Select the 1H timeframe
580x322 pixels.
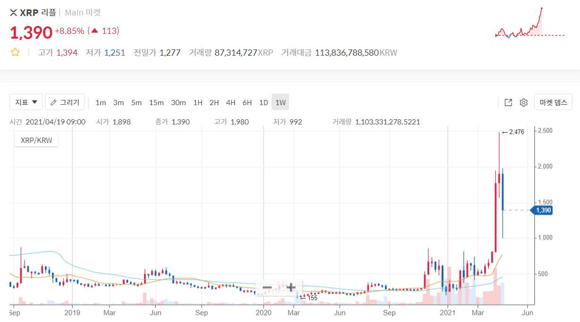tap(198, 102)
